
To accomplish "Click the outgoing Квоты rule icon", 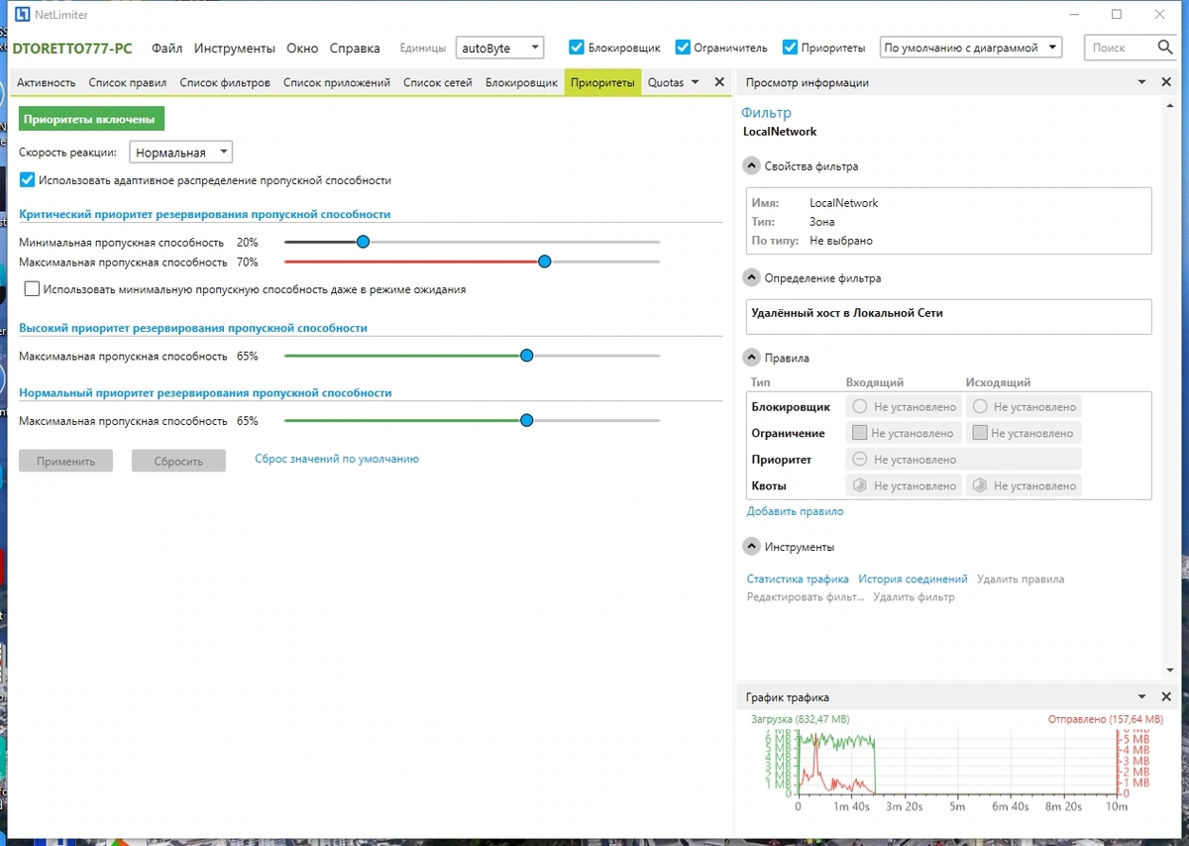I will tap(980, 485).
